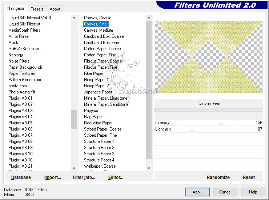Open Filter Info...

click(x=84, y=177)
